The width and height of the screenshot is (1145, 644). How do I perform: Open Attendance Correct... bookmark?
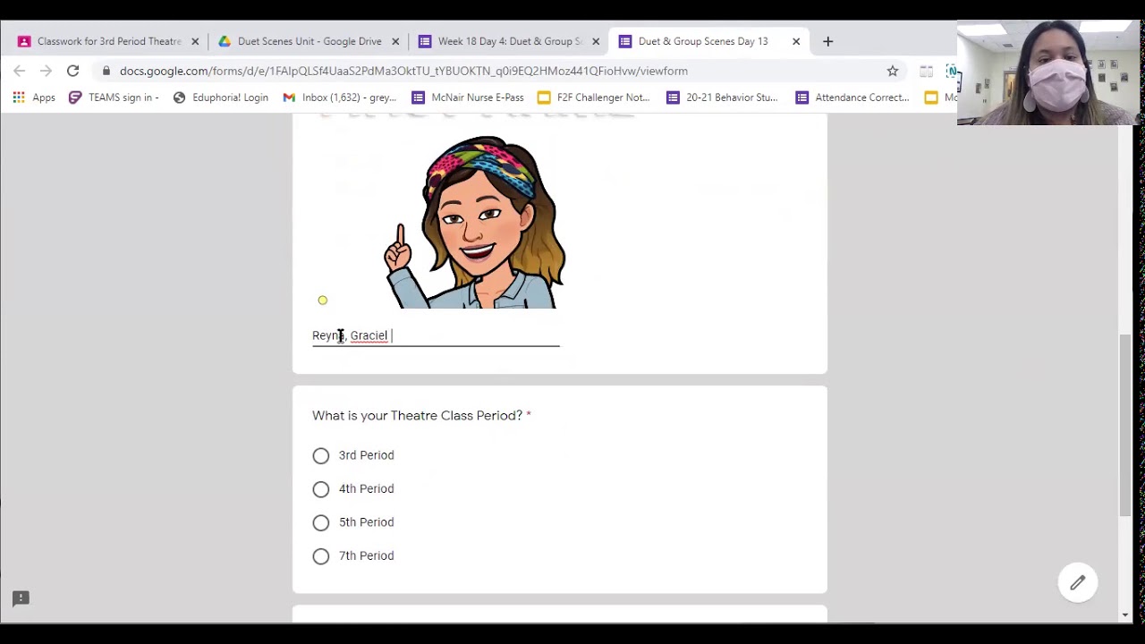coord(852,97)
